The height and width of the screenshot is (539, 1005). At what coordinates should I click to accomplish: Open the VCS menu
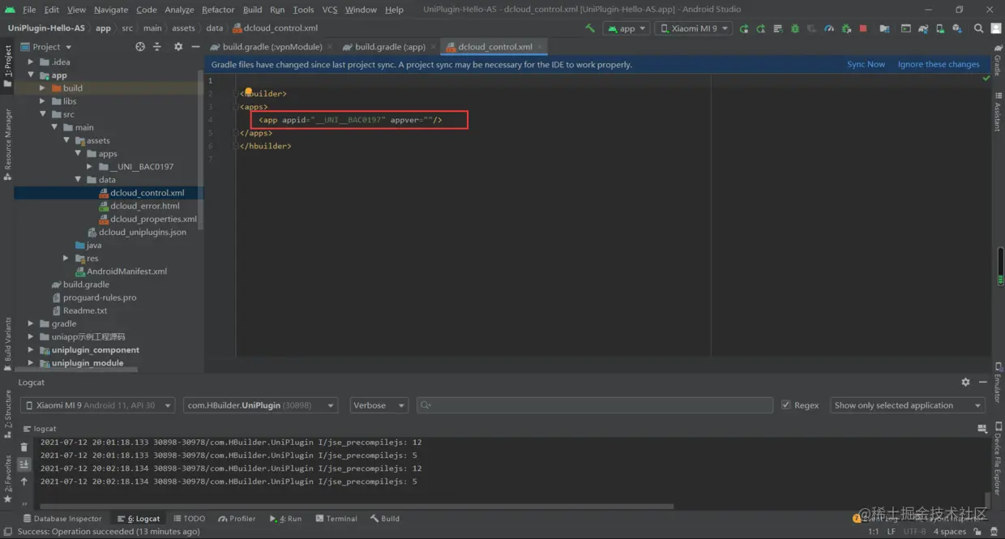tap(330, 10)
